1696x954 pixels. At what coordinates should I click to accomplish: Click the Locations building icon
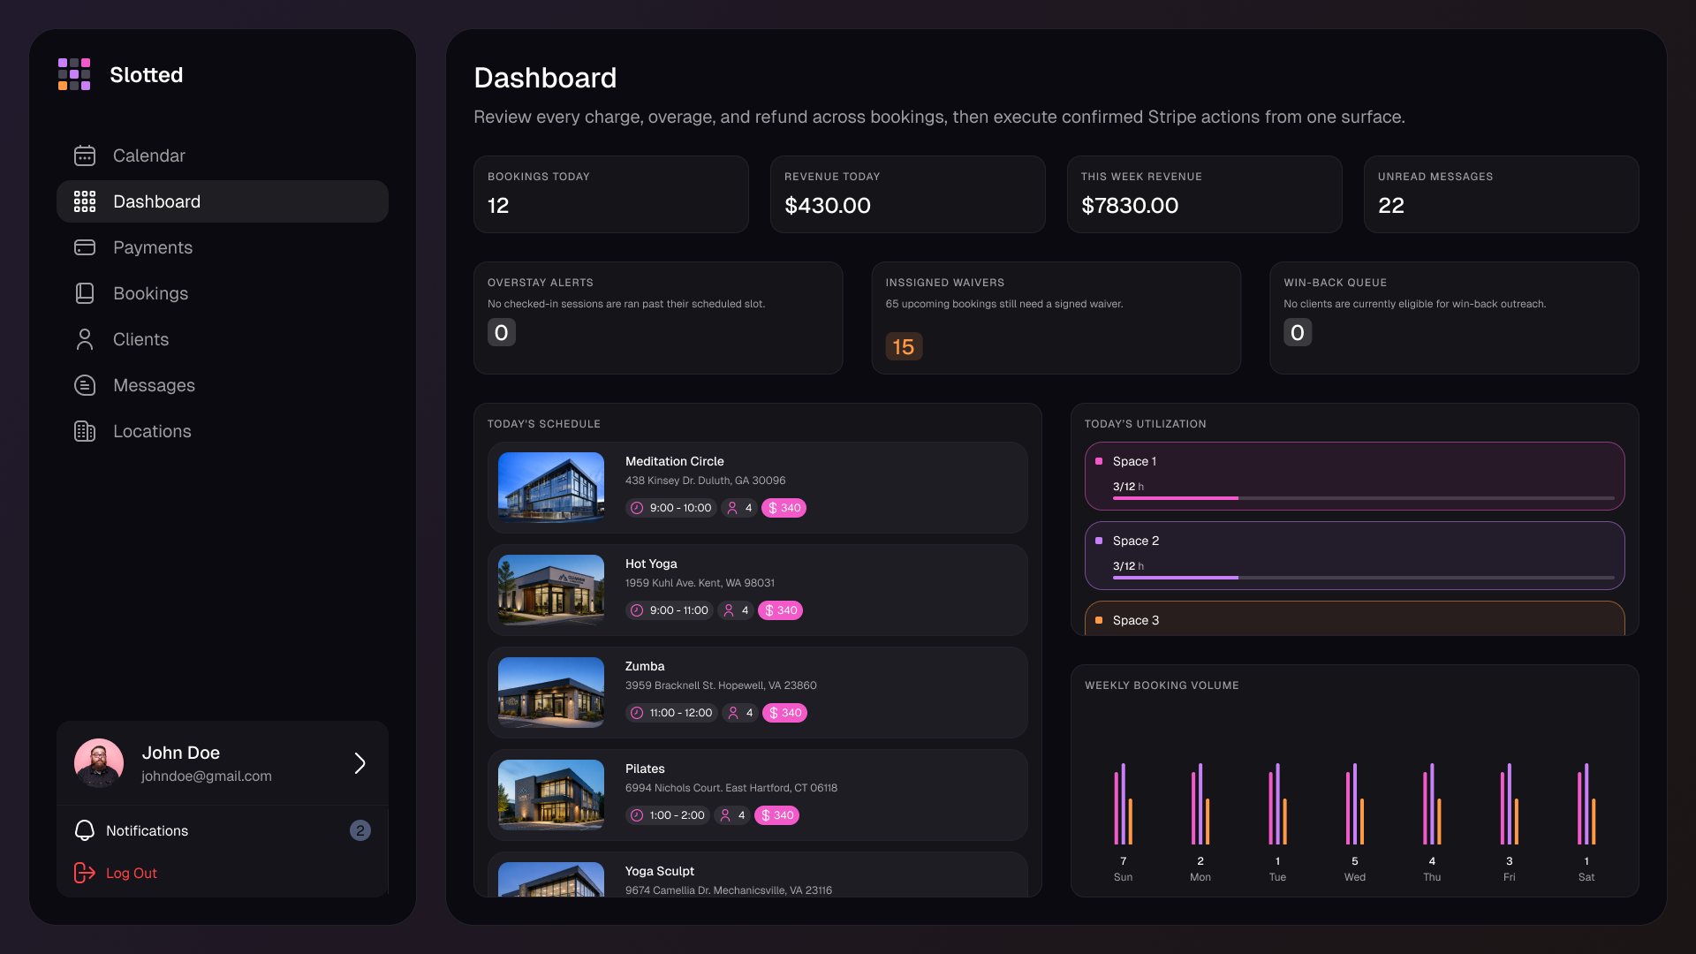(x=85, y=431)
